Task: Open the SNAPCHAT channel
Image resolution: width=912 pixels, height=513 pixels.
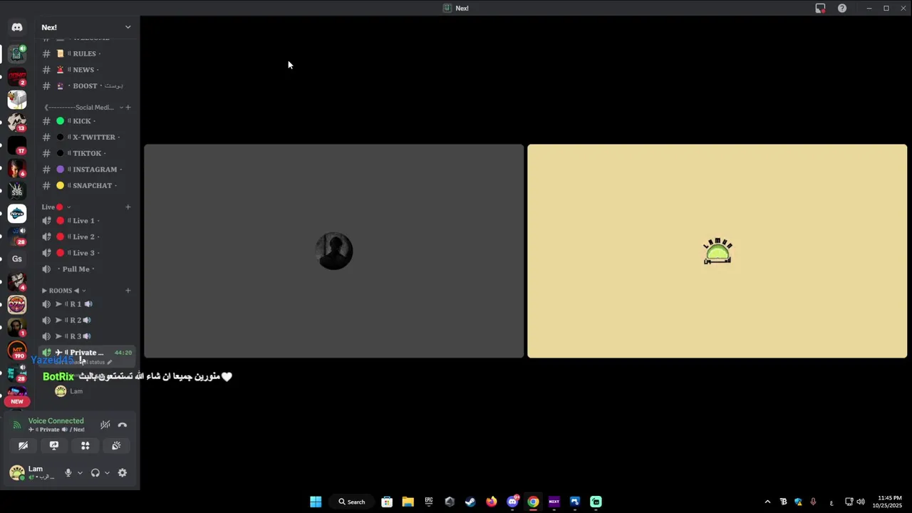Action: click(x=88, y=185)
